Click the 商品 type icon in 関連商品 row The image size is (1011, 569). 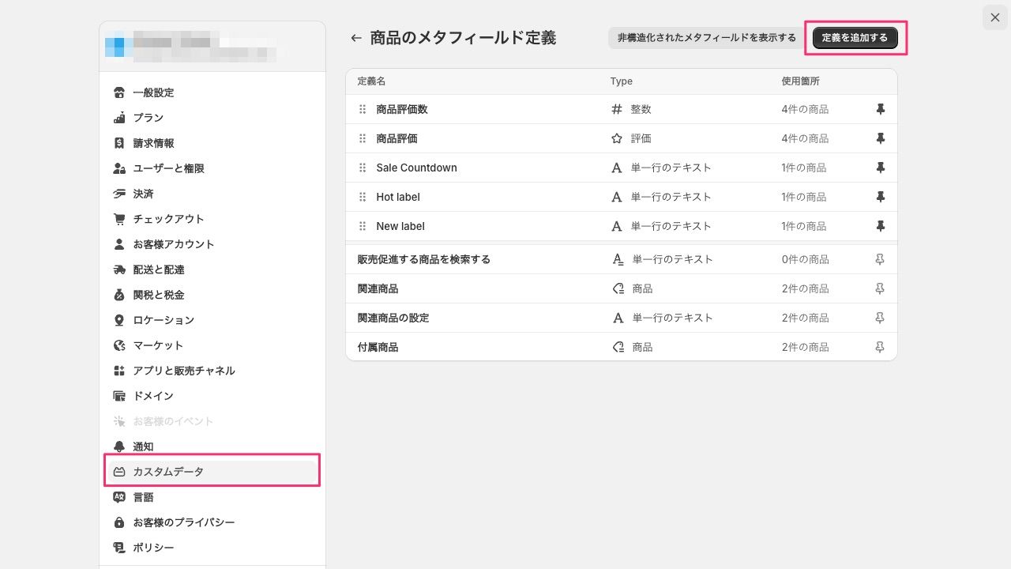tap(618, 288)
